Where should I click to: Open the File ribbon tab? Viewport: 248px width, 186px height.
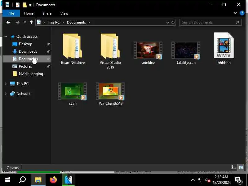[11, 13]
